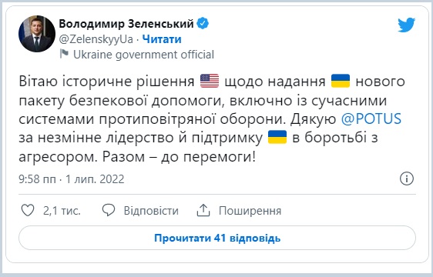Click the share upload arrow icon

tap(203, 210)
